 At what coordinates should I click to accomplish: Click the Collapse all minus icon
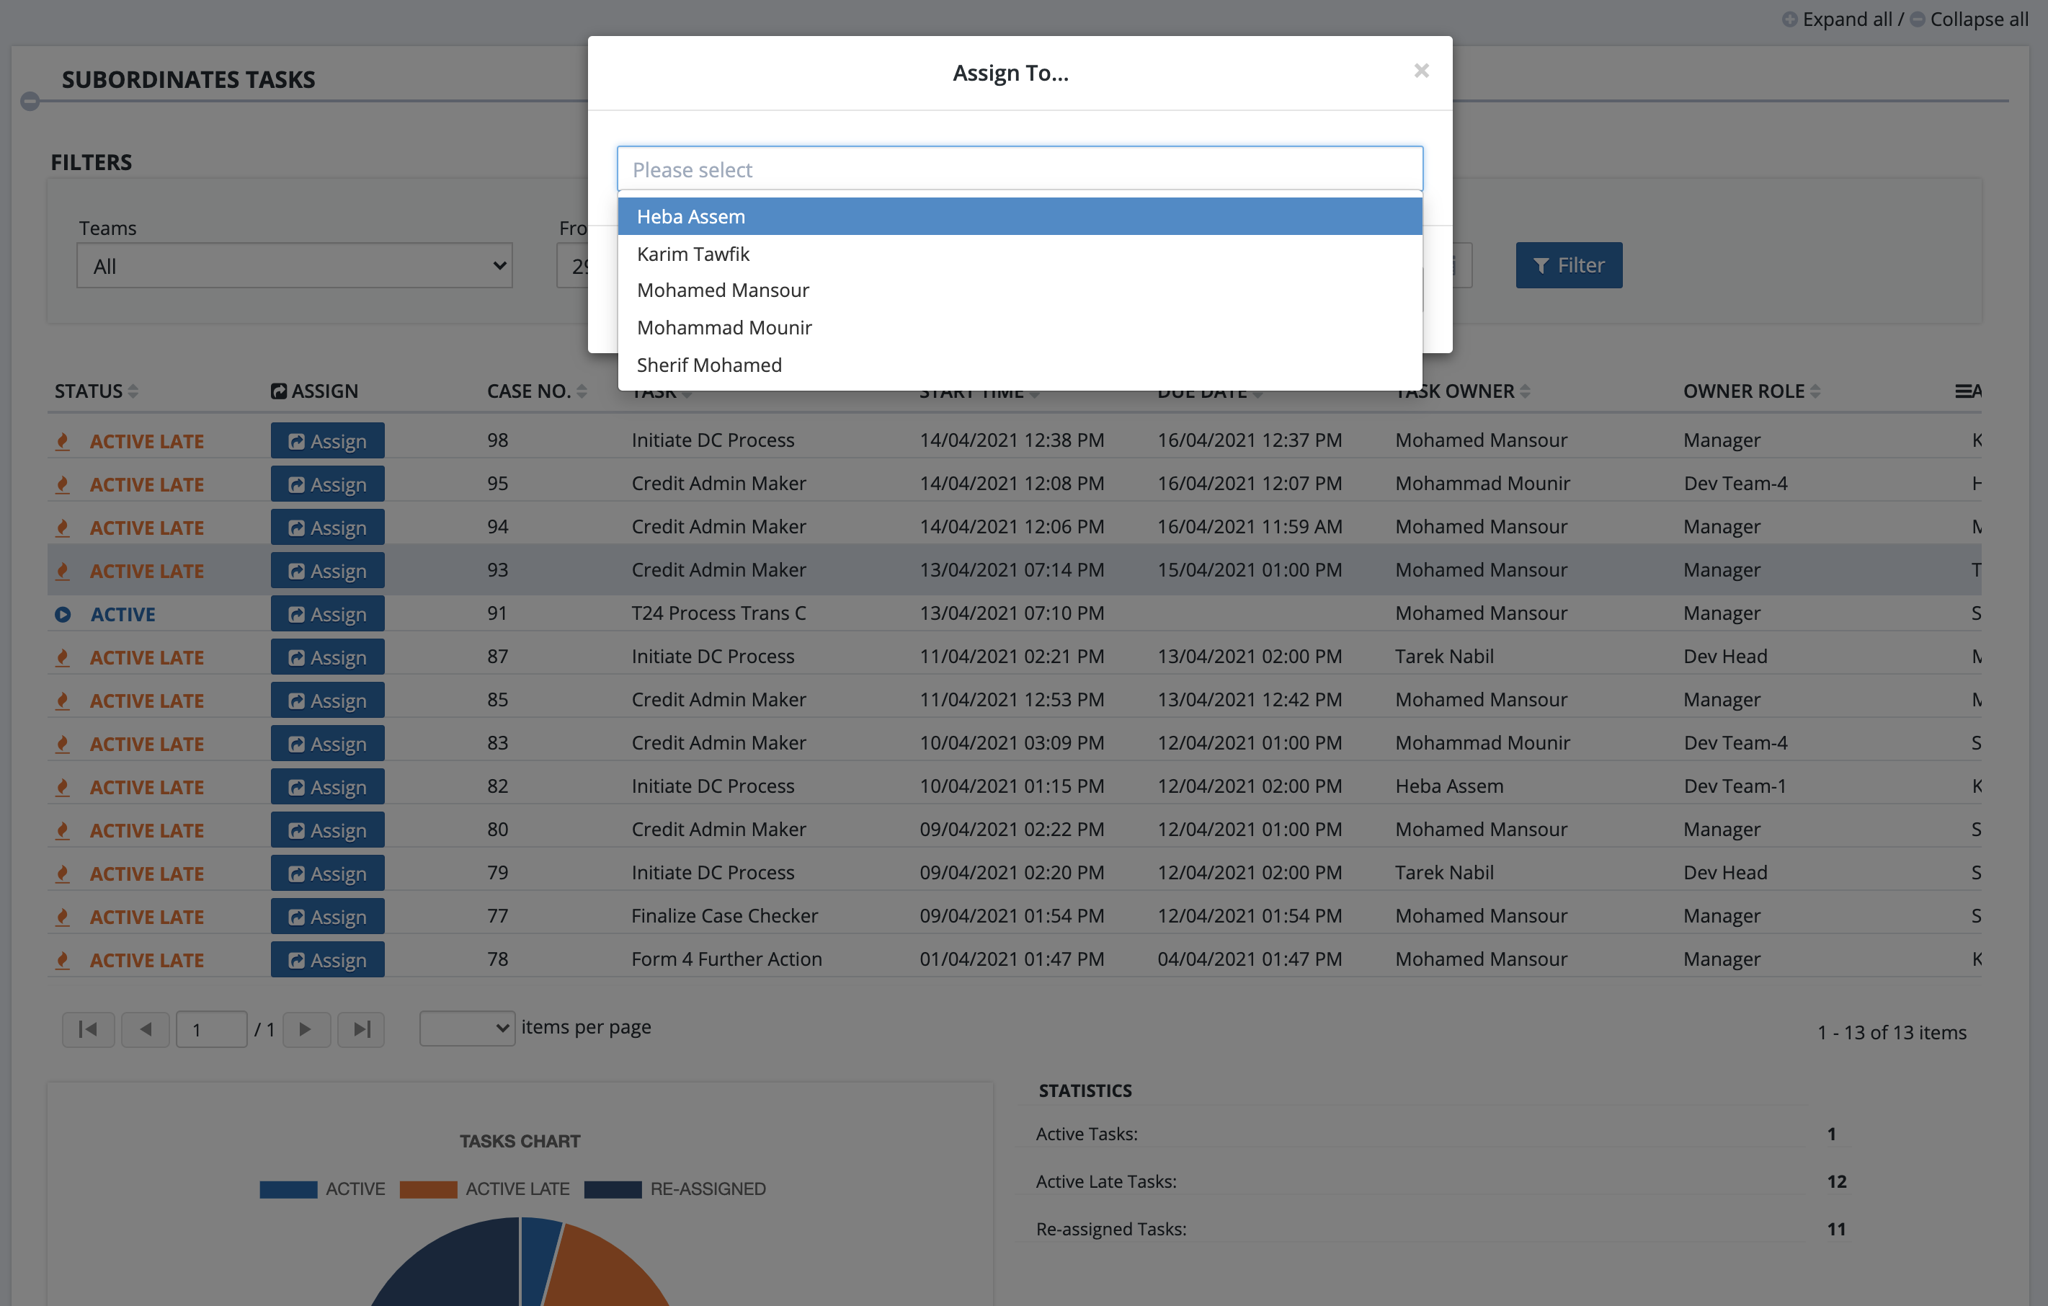(x=1916, y=19)
